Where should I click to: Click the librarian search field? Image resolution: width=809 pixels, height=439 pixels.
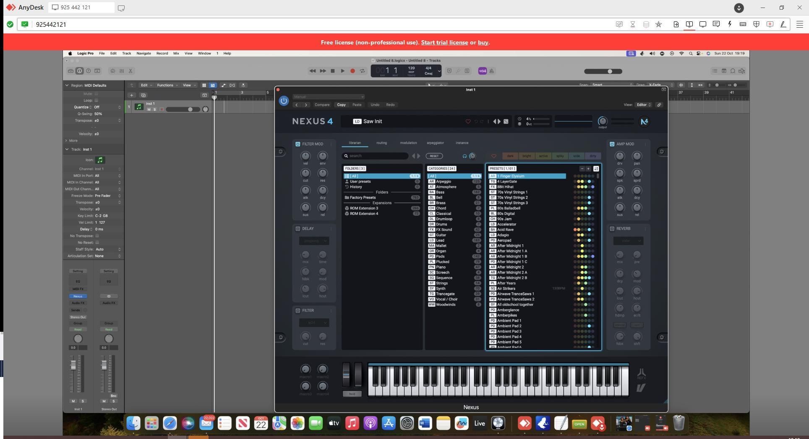(376, 156)
